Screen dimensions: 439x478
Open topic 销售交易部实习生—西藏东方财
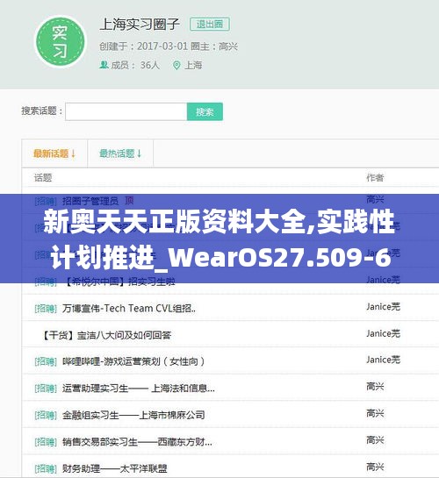coord(137,442)
